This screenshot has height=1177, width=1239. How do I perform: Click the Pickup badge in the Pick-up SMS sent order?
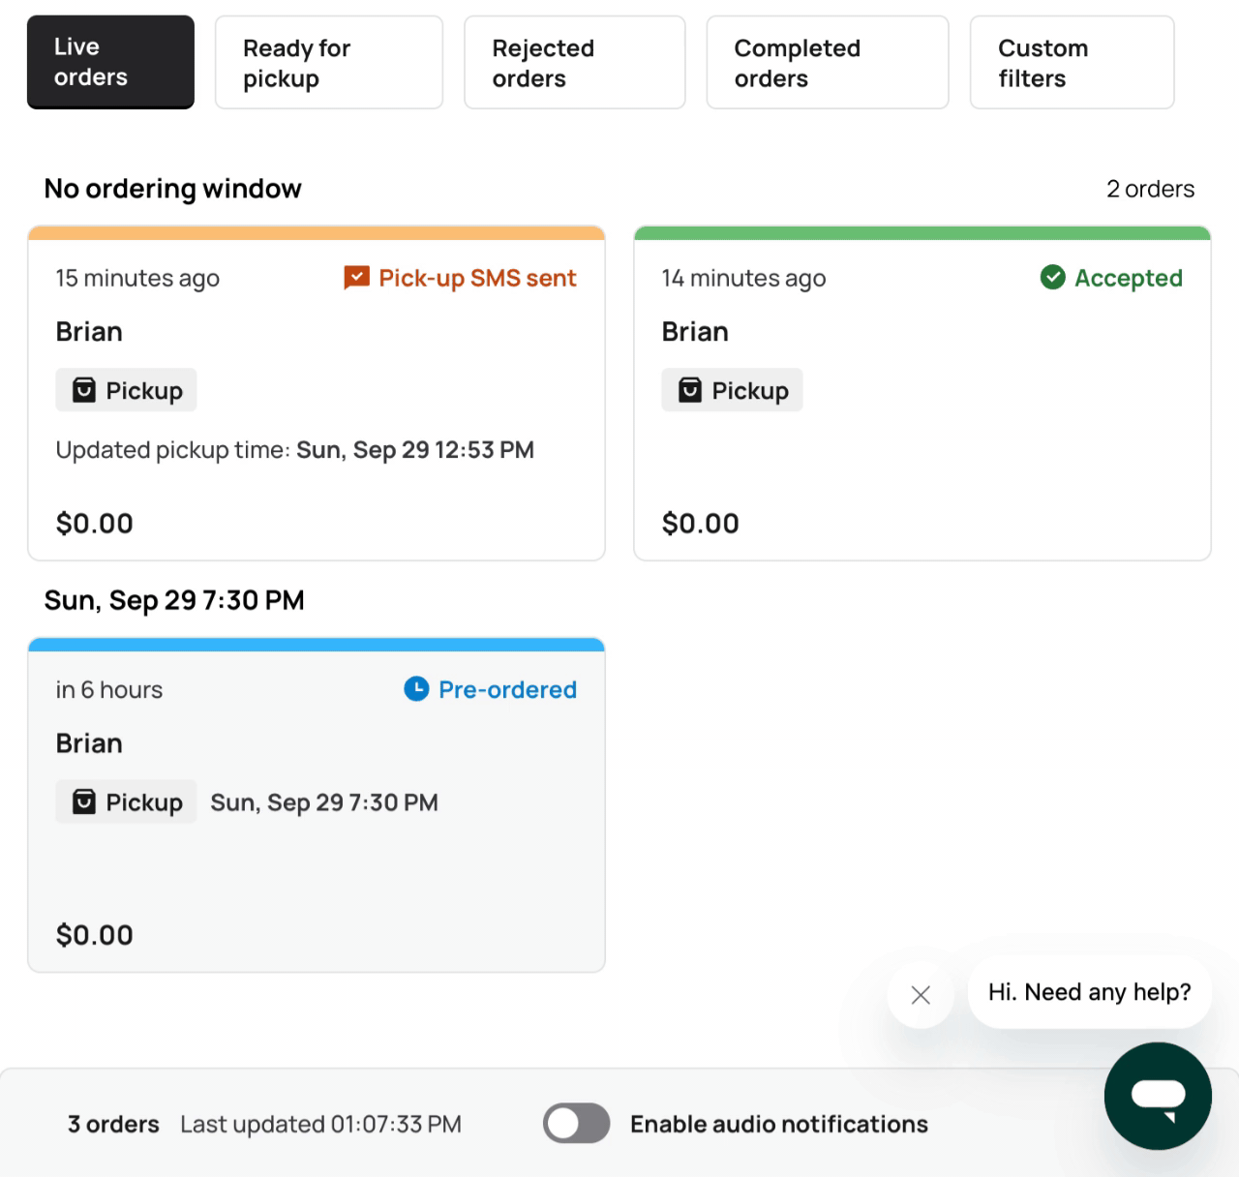point(126,390)
